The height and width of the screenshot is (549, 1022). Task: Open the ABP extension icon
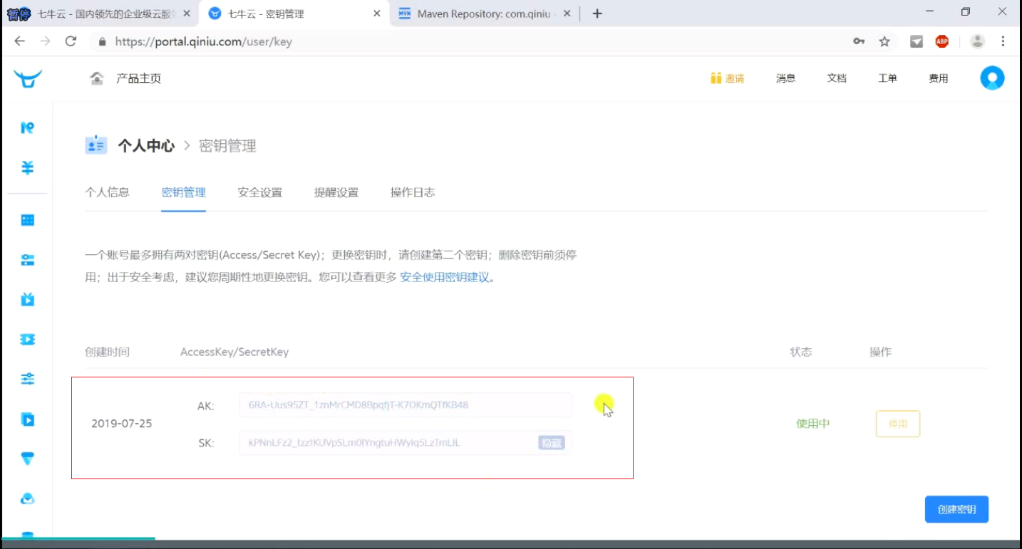[x=942, y=41]
